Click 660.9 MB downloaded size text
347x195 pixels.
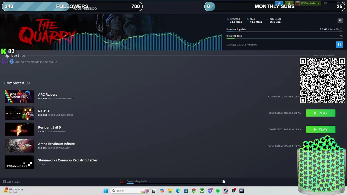(x=56, y=99)
